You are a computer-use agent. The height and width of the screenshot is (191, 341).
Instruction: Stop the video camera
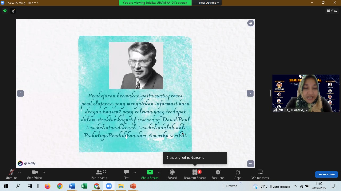click(x=34, y=174)
